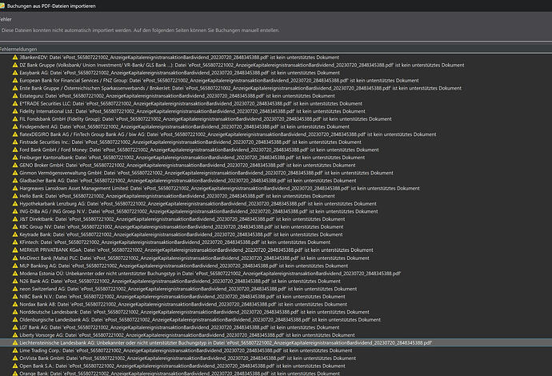552x376 pixels.
Task: Select the NIBC Bank N.V. error text
Action: tap(182, 297)
